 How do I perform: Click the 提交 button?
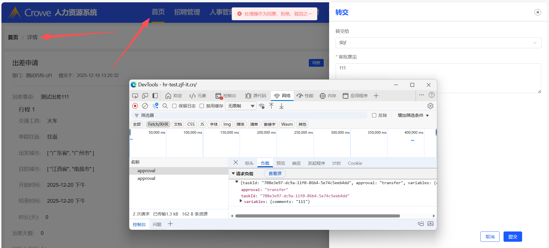[512, 237]
